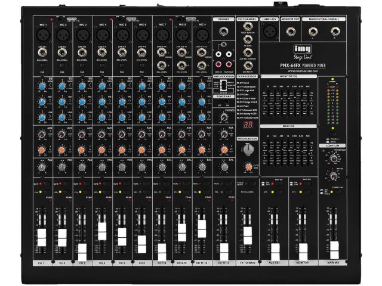The width and height of the screenshot is (382, 286).
Task: Click the CH 4 channel fader
Action: click(x=102, y=231)
